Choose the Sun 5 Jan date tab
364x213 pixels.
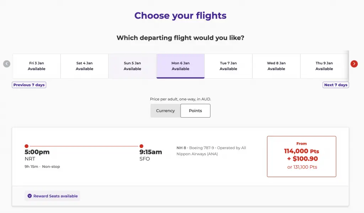coord(132,66)
